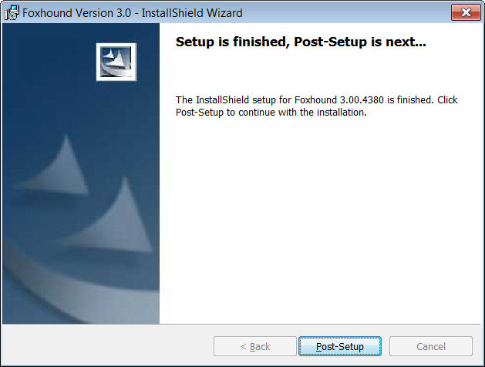Click the installer icon in the title bar
This screenshot has height=367, width=485.
(x=12, y=13)
